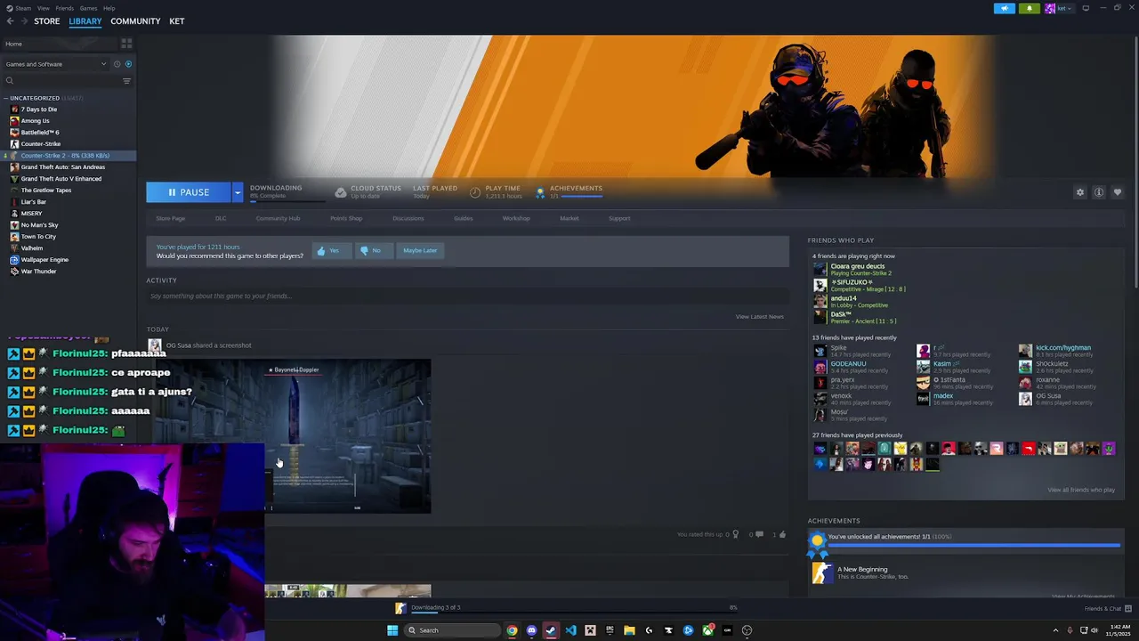The image size is (1139, 641).
Task: Open the Games menu
Action: click(x=88, y=8)
